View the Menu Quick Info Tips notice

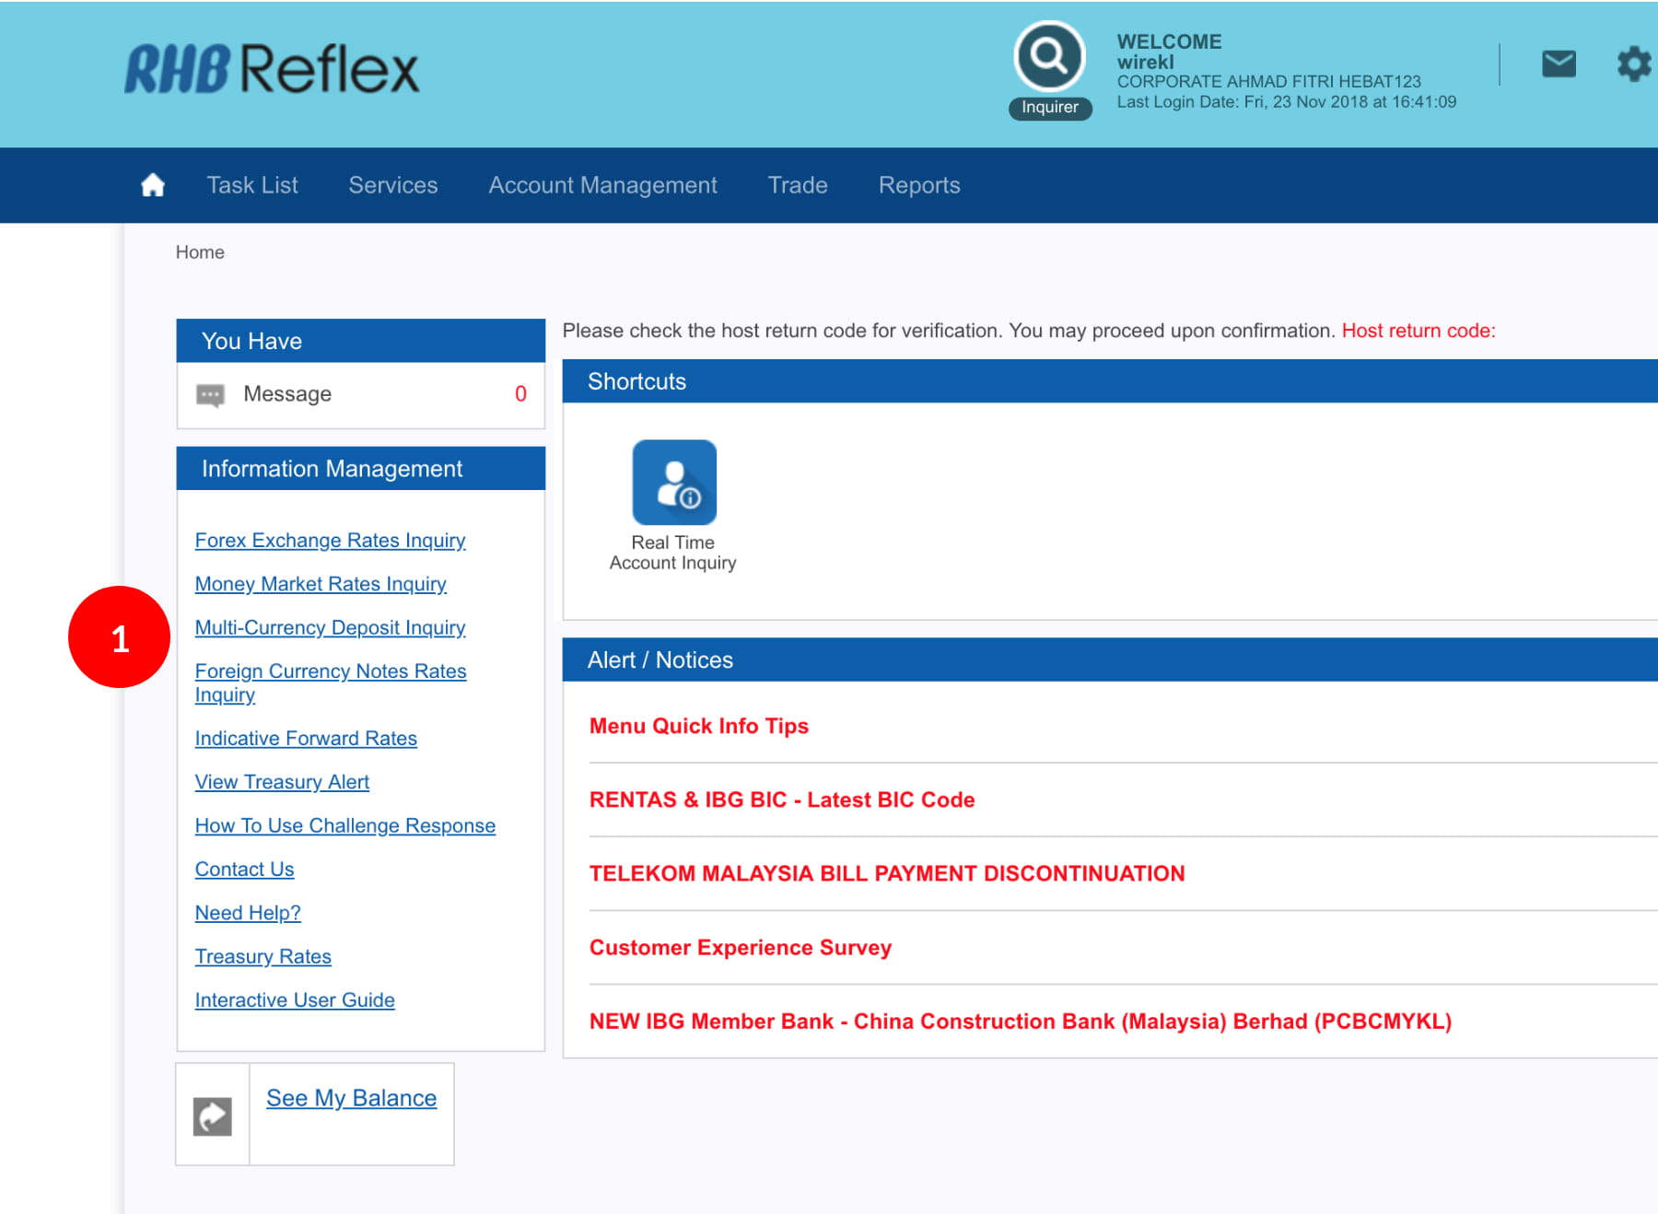pos(699,726)
